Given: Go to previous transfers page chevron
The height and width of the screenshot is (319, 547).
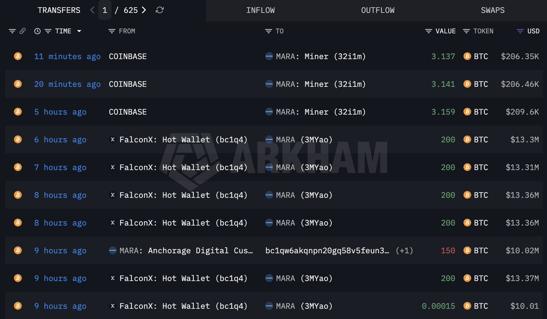Looking at the screenshot, I should 93,10.
